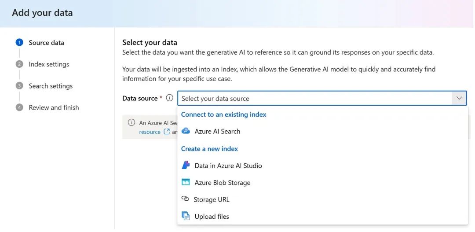The image size is (475, 232).
Task: Choose Azure AI Search from the list
Action: click(x=217, y=131)
